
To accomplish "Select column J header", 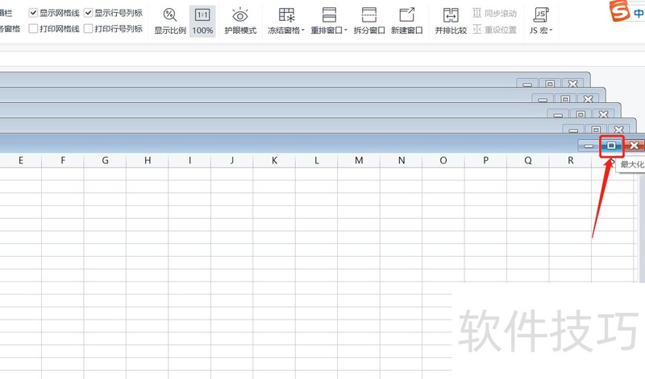I will coord(232,161).
